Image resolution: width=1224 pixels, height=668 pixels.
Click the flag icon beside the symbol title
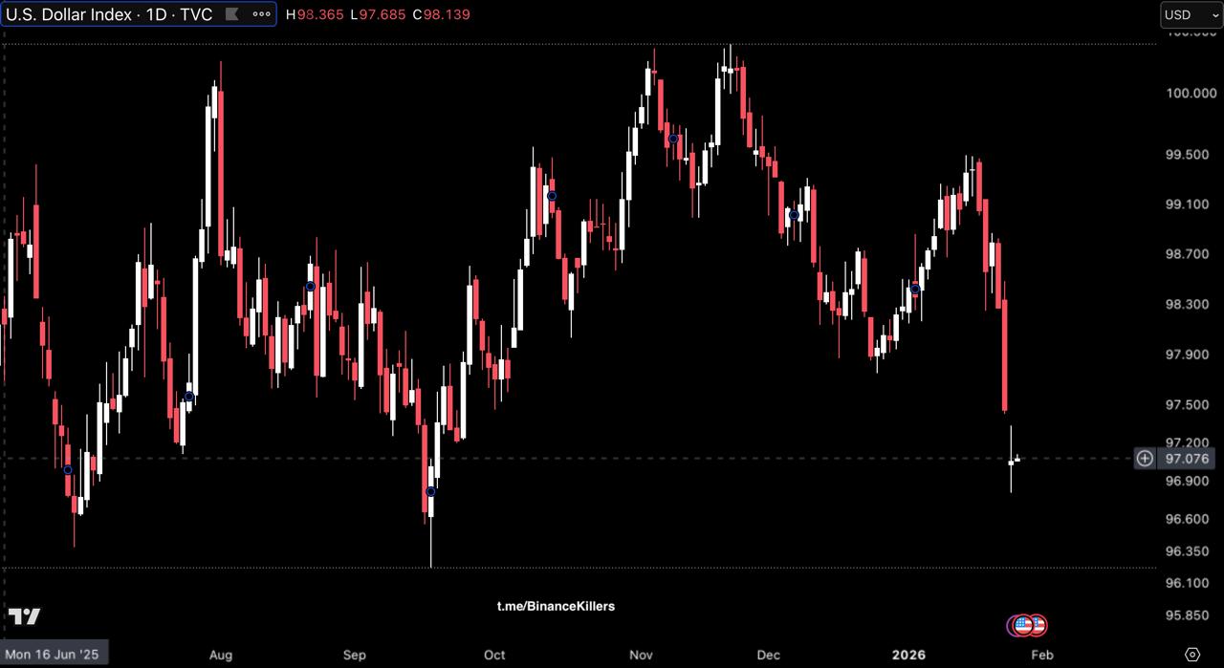tap(230, 14)
